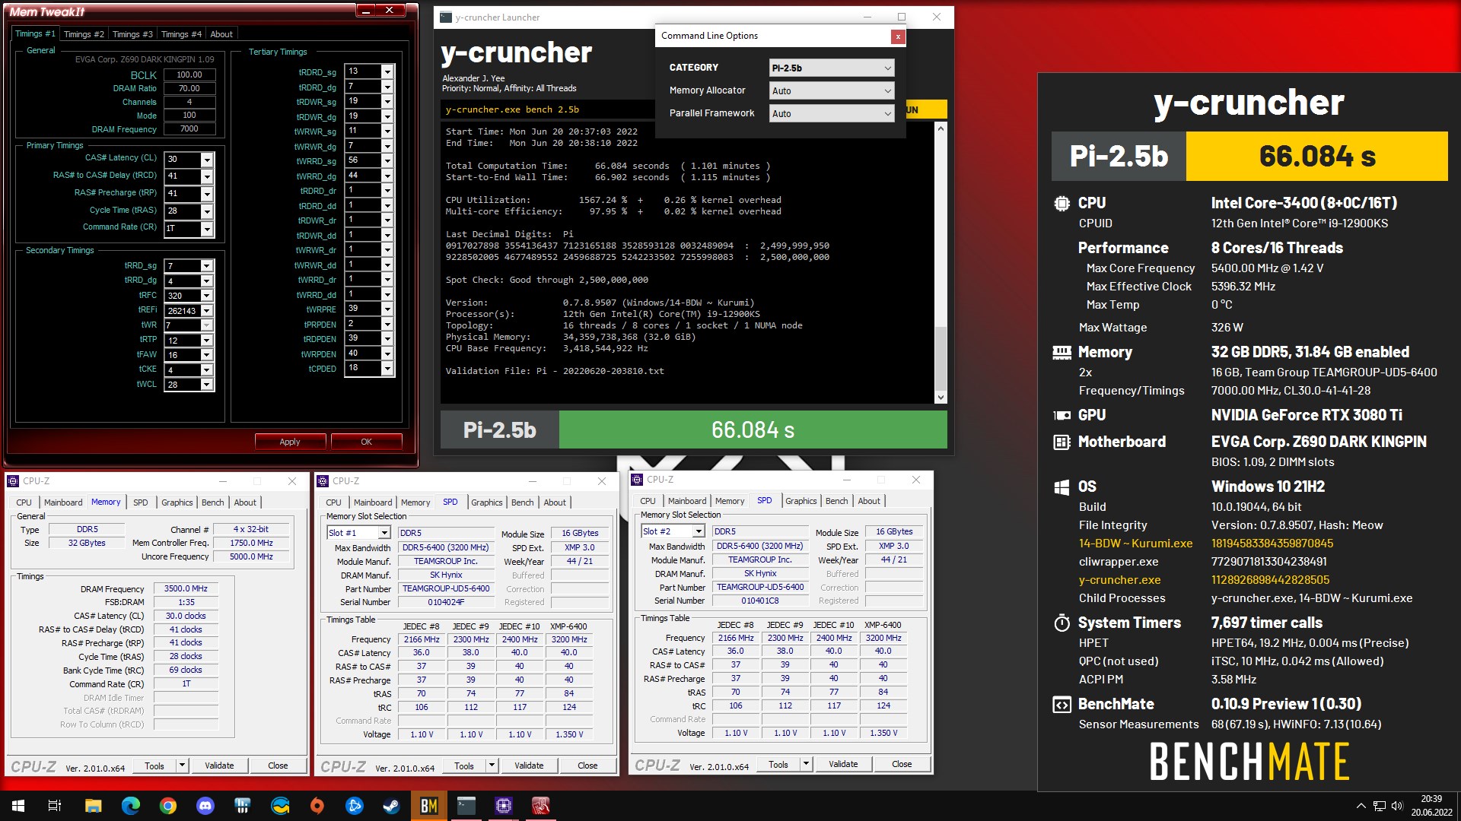
Task: Click the BCLK value field in Mem TweakIt
Action: (189, 74)
